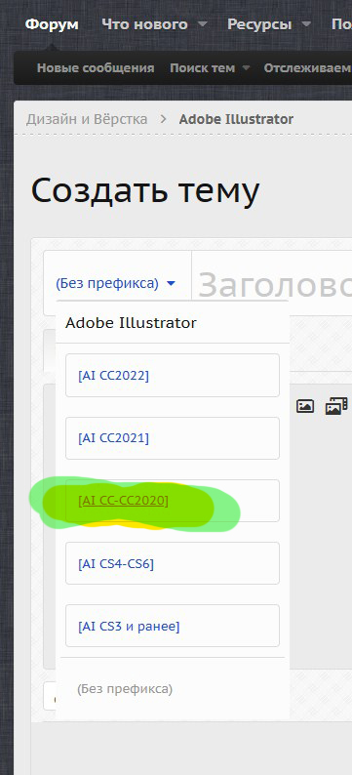The height and width of the screenshot is (775, 352).
Task: Select the [AI CC2021] prefix
Action: point(173,438)
